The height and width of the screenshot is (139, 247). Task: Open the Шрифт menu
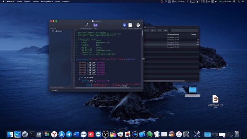pos(36,2)
